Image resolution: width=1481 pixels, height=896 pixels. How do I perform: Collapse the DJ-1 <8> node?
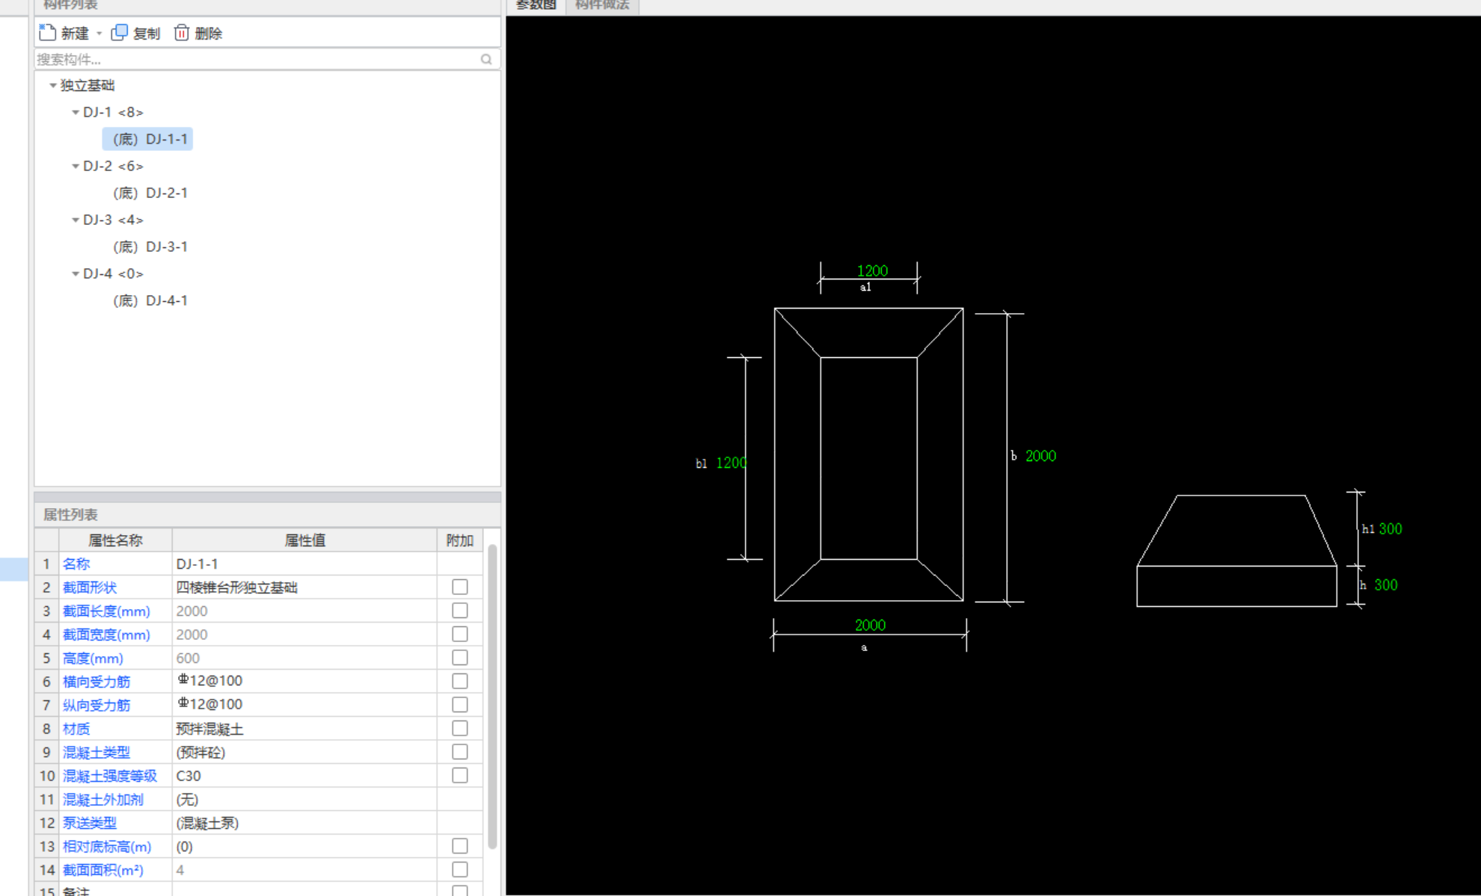tap(75, 112)
